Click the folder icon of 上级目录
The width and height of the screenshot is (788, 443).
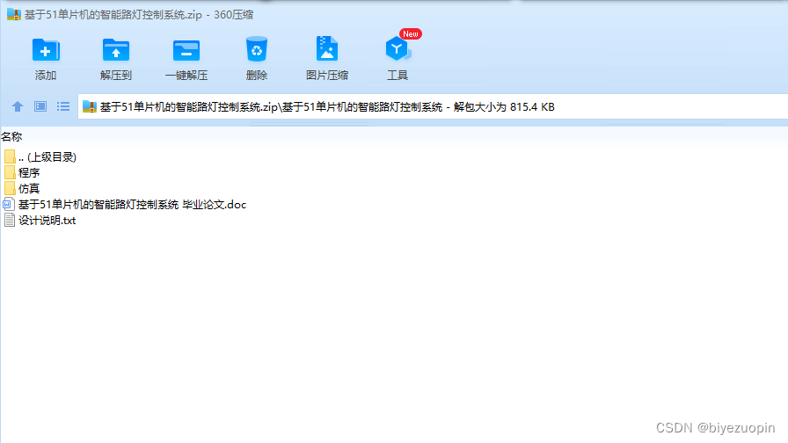pyautogui.click(x=10, y=156)
